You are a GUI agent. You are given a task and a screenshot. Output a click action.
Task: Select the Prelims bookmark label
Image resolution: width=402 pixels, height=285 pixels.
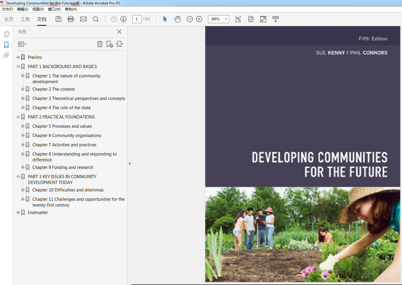point(35,57)
